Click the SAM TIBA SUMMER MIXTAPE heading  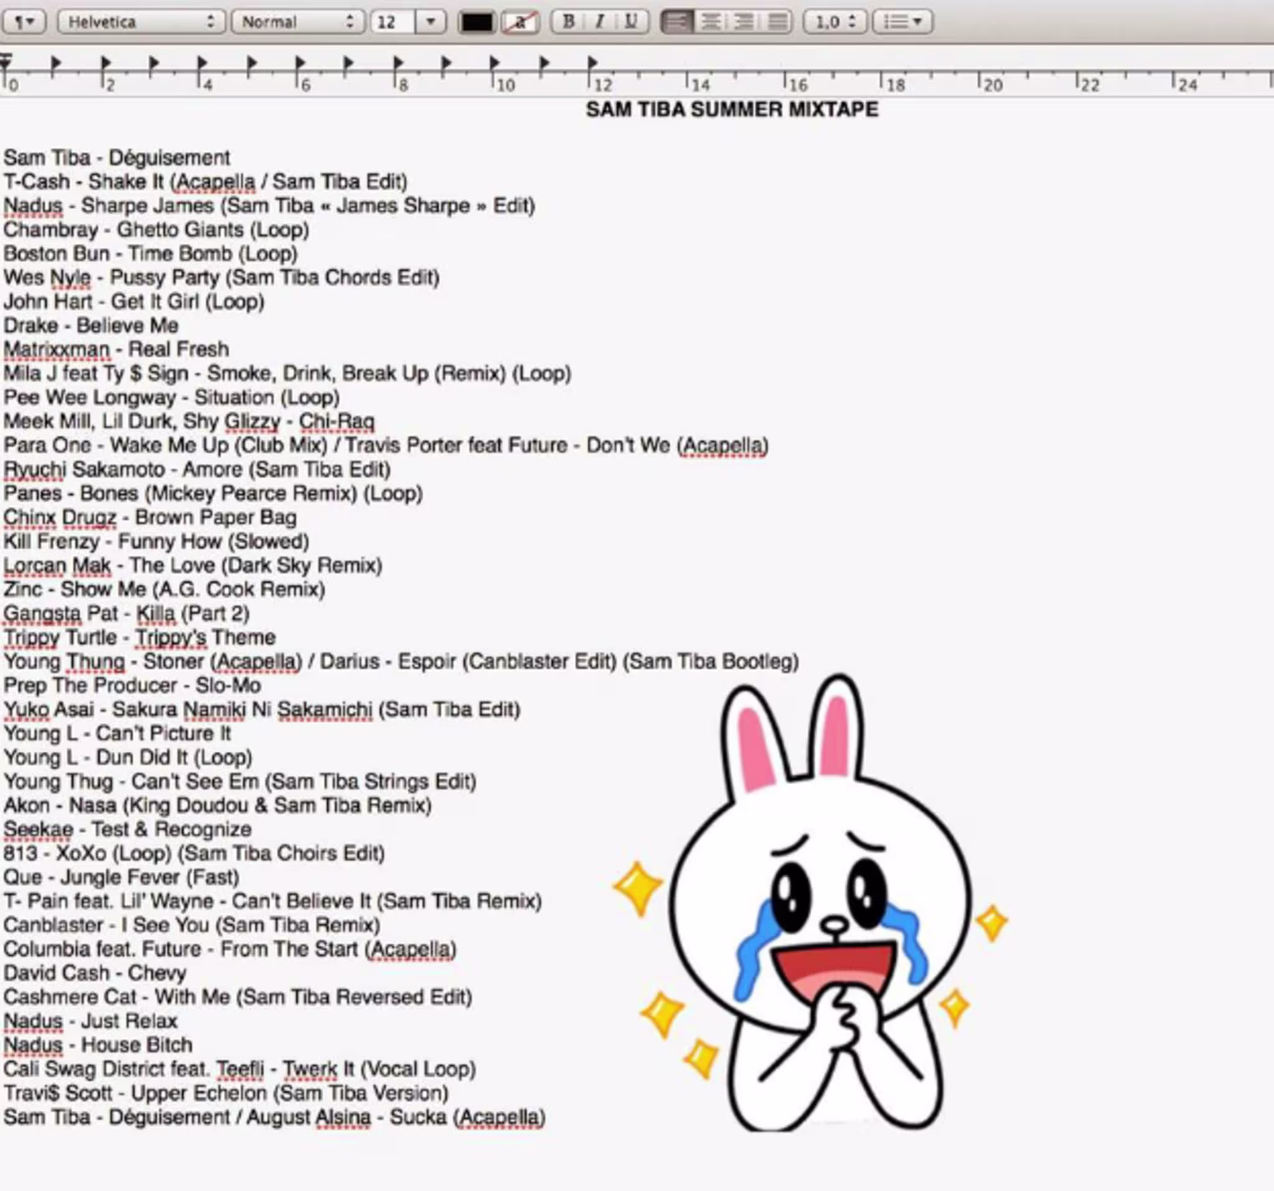[732, 110]
